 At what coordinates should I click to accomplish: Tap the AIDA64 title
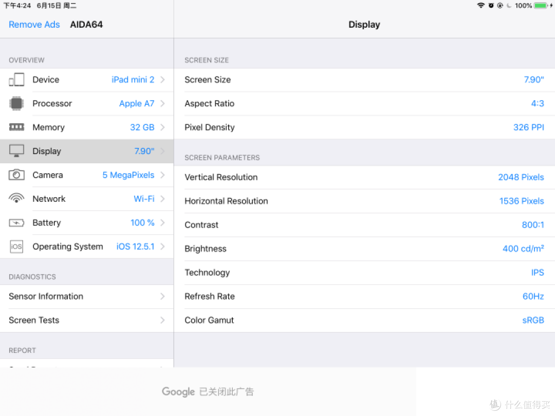coord(86,25)
